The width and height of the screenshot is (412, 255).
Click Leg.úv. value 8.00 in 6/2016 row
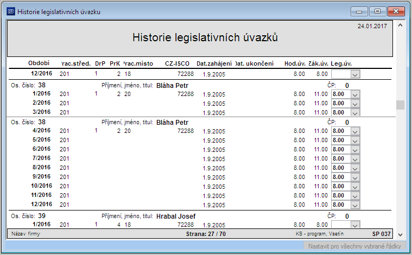tap(341, 150)
